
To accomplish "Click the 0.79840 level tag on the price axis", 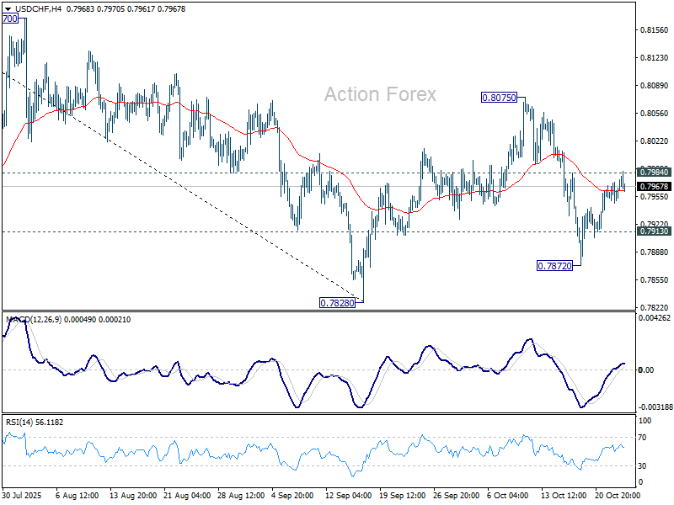I will [654, 173].
